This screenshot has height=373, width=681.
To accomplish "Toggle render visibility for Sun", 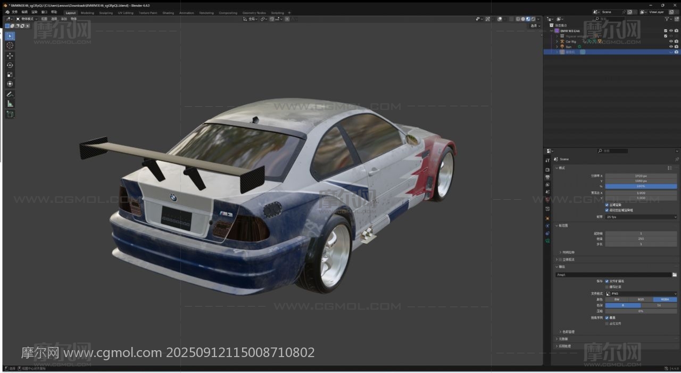I will click(x=676, y=47).
